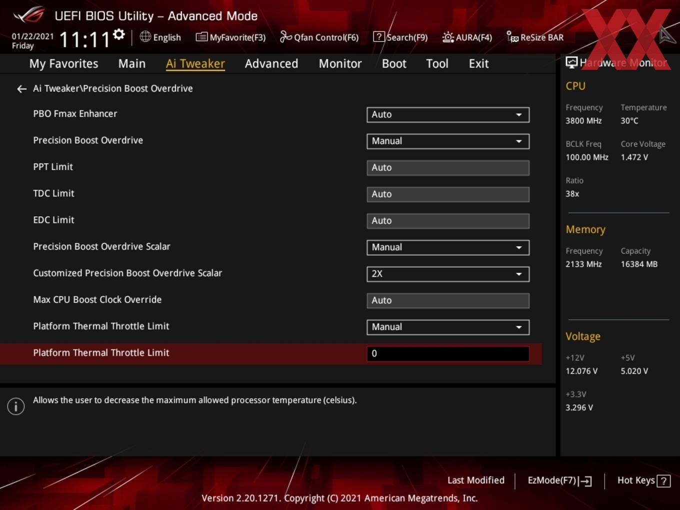
Task: Switch to Main tab
Action: coord(132,63)
